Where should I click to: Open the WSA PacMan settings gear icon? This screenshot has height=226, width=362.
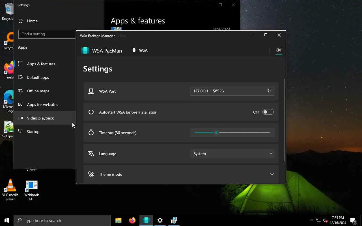click(x=279, y=50)
